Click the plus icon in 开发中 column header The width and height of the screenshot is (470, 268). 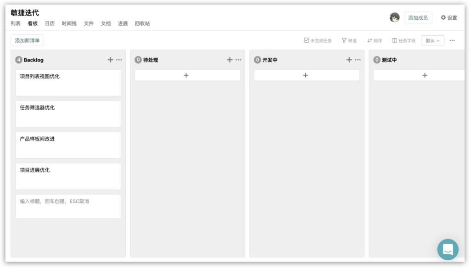[349, 60]
